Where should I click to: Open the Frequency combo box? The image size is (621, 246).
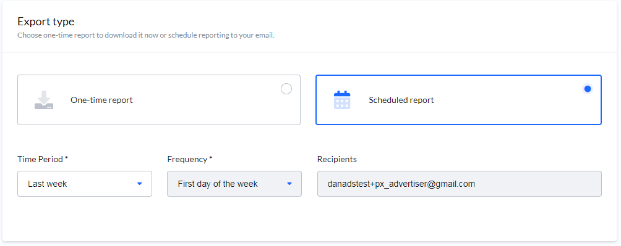pyautogui.click(x=234, y=184)
